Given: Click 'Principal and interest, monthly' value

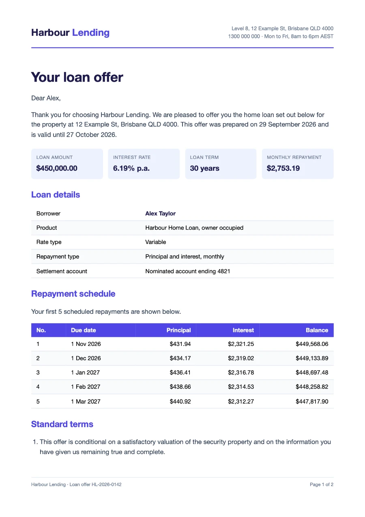Looking at the screenshot, I should (185, 256).
